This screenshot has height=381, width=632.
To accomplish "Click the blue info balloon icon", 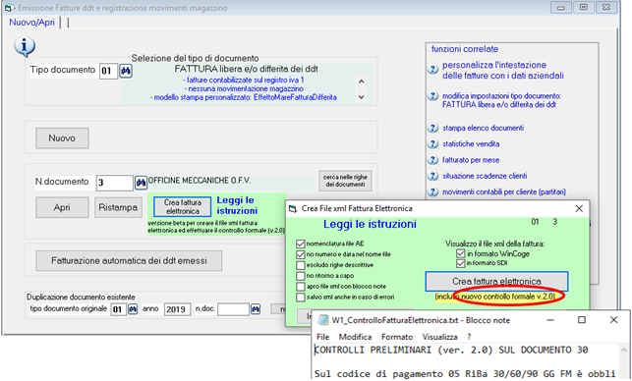I will [25, 47].
